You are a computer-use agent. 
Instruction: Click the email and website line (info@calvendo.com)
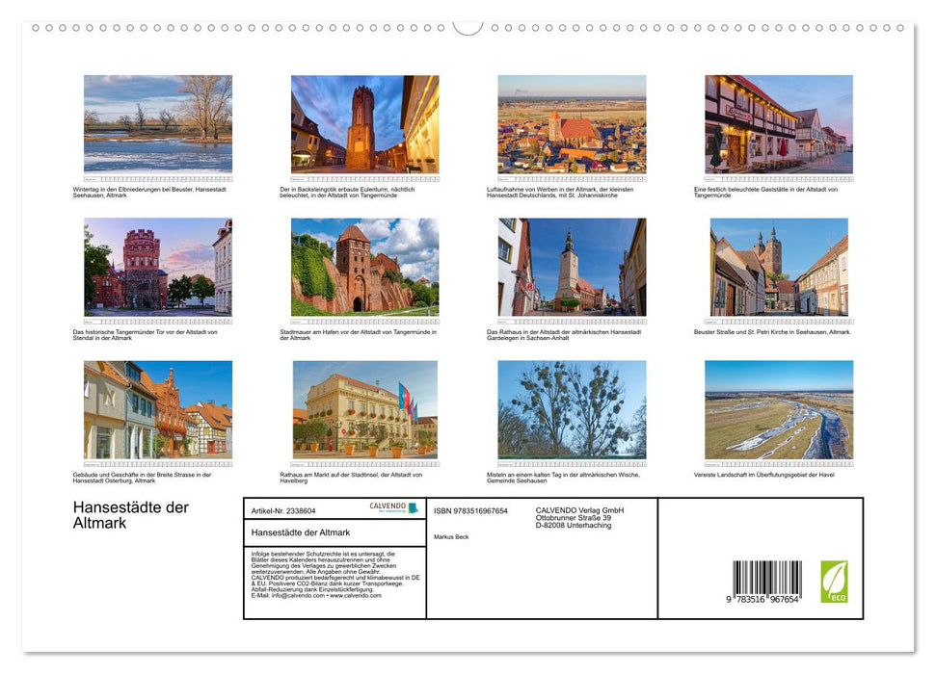tap(316, 595)
